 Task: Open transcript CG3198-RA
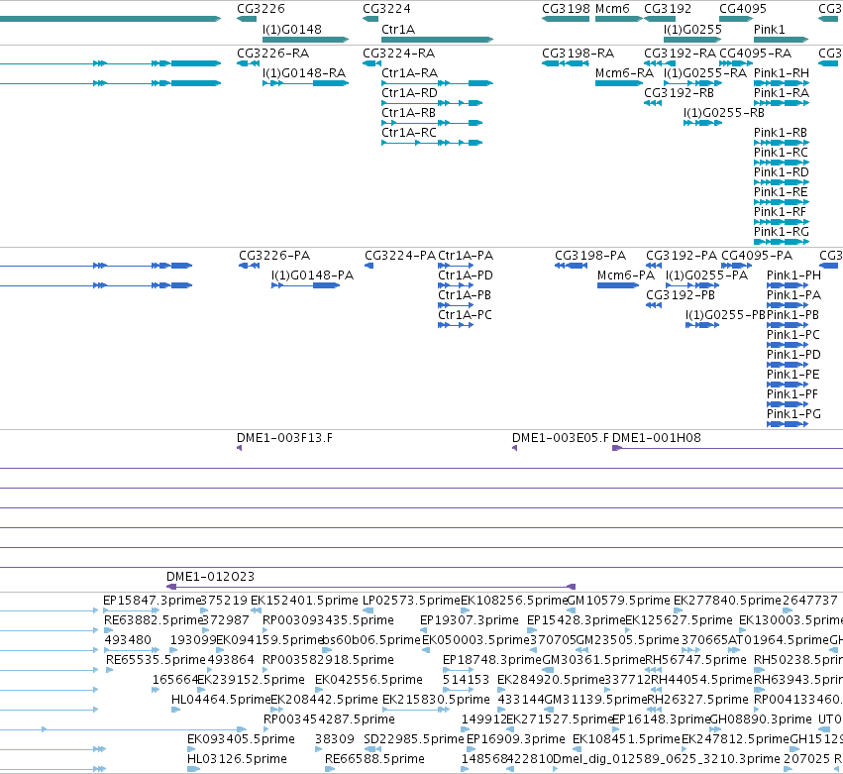click(578, 54)
